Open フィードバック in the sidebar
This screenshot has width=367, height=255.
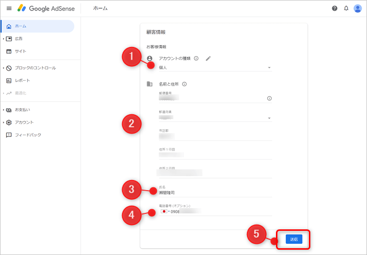click(28, 135)
